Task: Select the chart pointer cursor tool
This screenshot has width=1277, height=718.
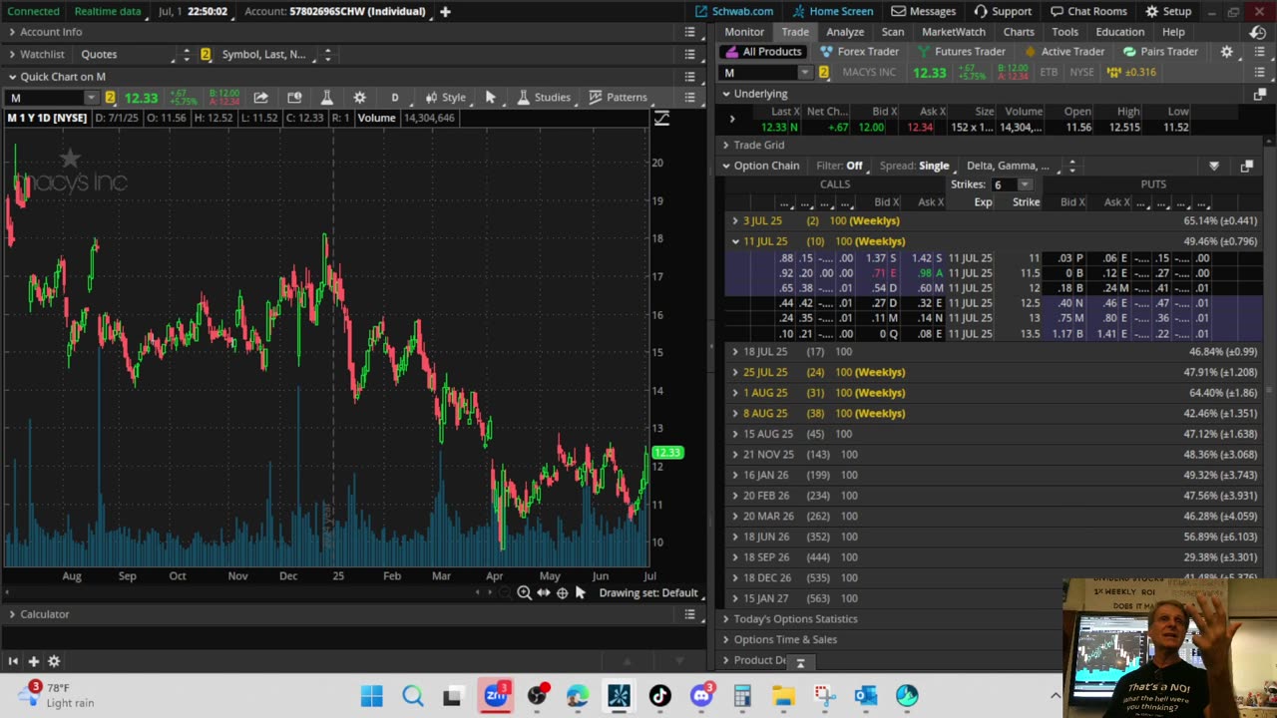Action: click(490, 97)
